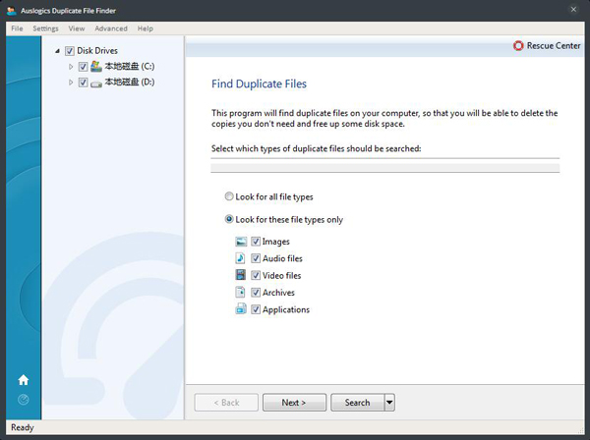This screenshot has width=590, height=440.
Task: Click the D: drive disk icon
Action: (96, 83)
